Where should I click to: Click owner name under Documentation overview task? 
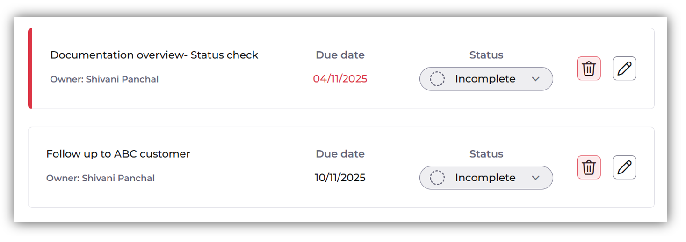point(122,79)
